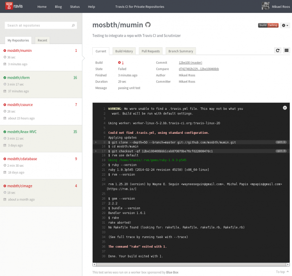
Task: Open the mosbth/cimage repository
Action: [20, 186]
